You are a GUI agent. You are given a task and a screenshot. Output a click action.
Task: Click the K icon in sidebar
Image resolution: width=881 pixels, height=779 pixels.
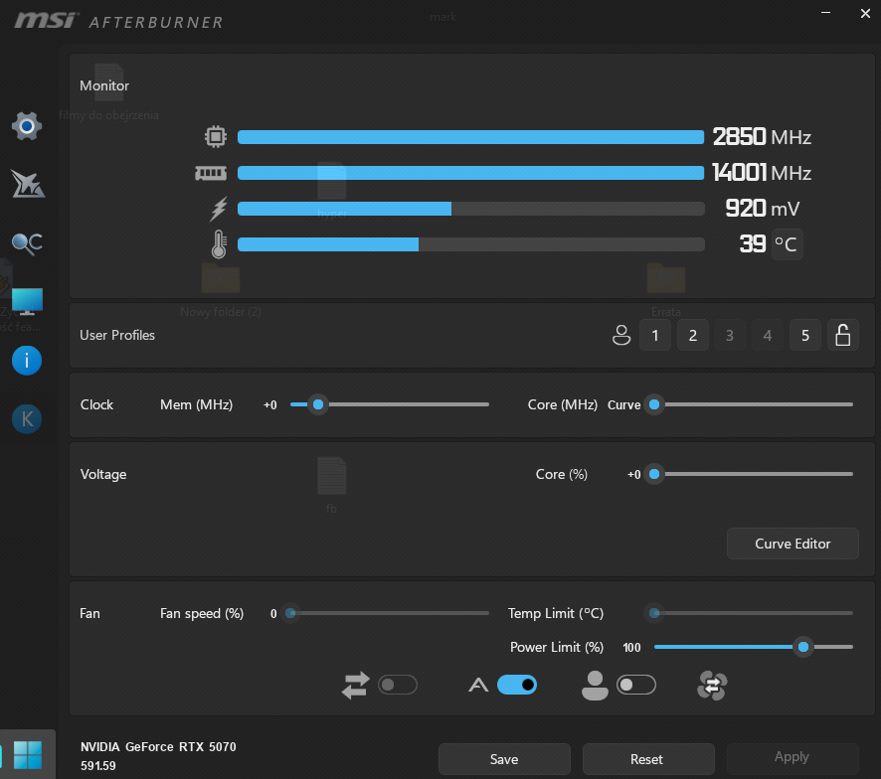click(27, 419)
